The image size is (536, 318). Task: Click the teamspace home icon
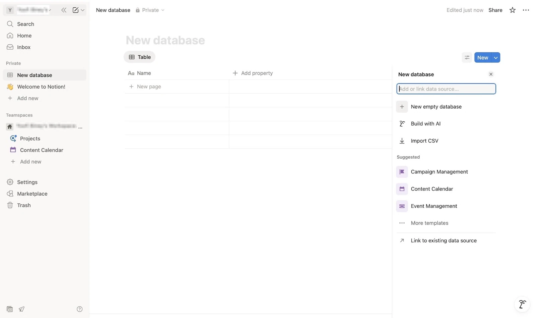(x=10, y=126)
